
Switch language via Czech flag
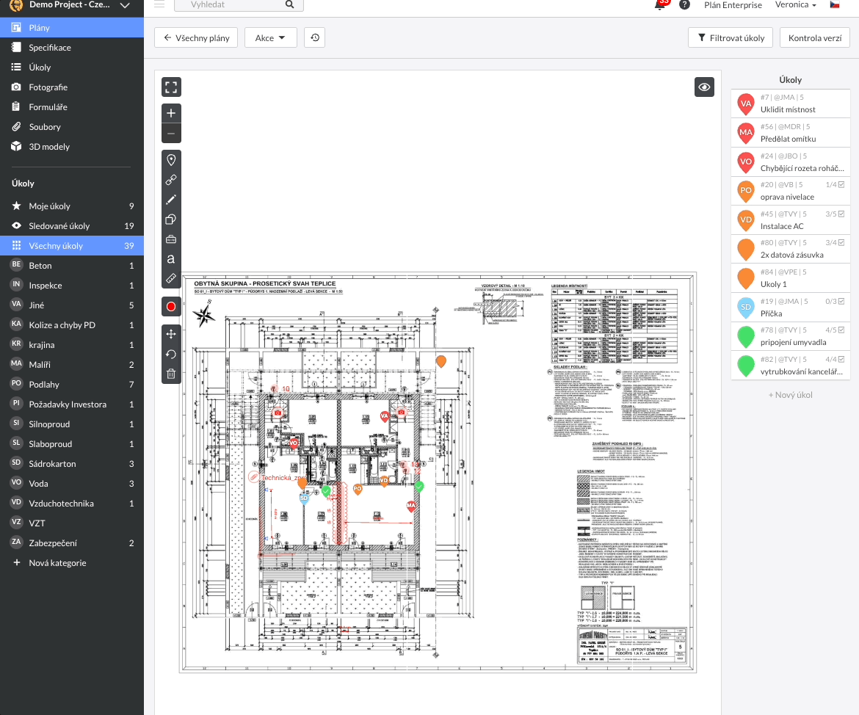click(x=835, y=5)
